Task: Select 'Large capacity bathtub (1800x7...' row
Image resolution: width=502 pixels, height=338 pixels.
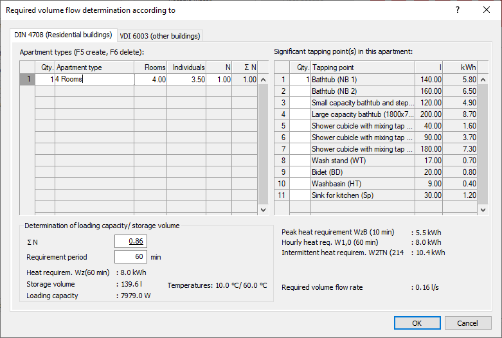Action: (x=363, y=114)
